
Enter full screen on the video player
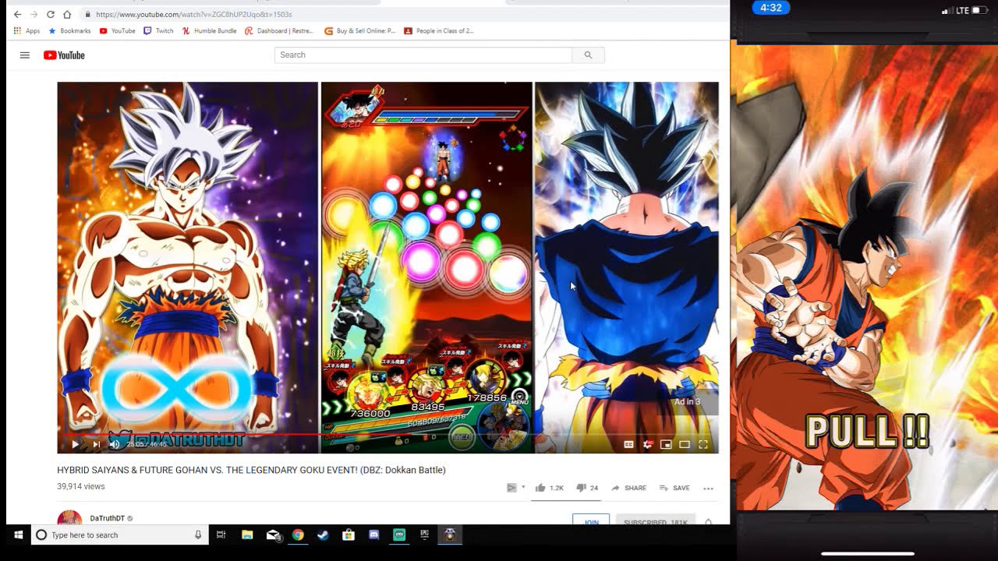(x=703, y=444)
